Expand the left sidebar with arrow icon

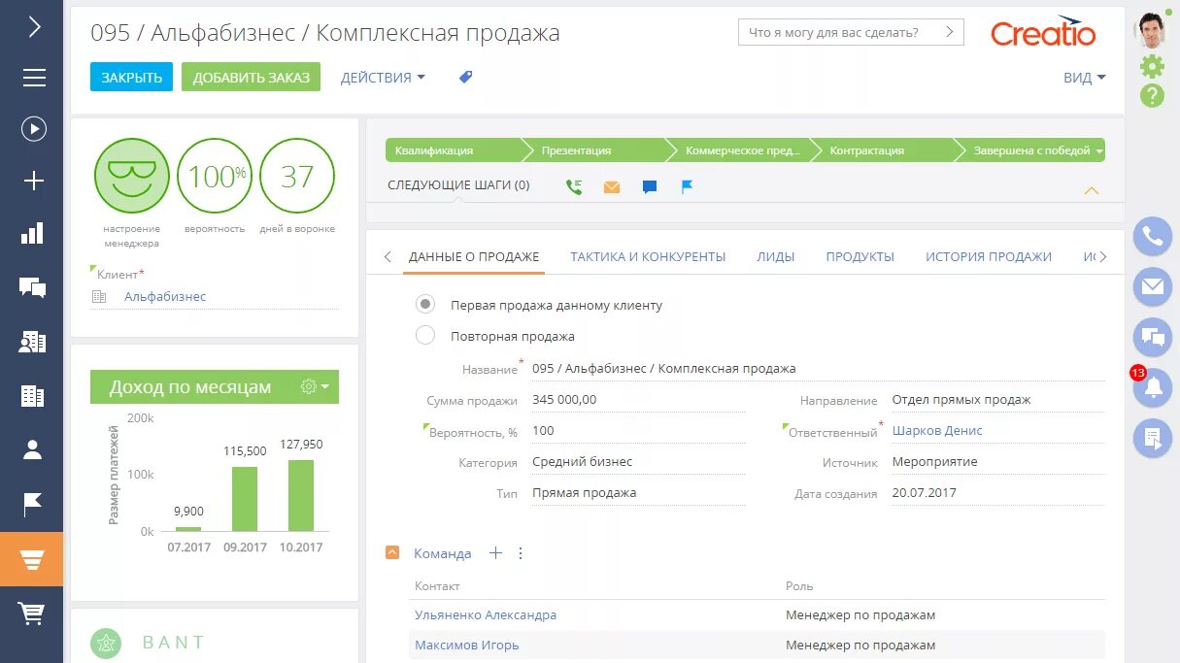pyautogui.click(x=34, y=26)
